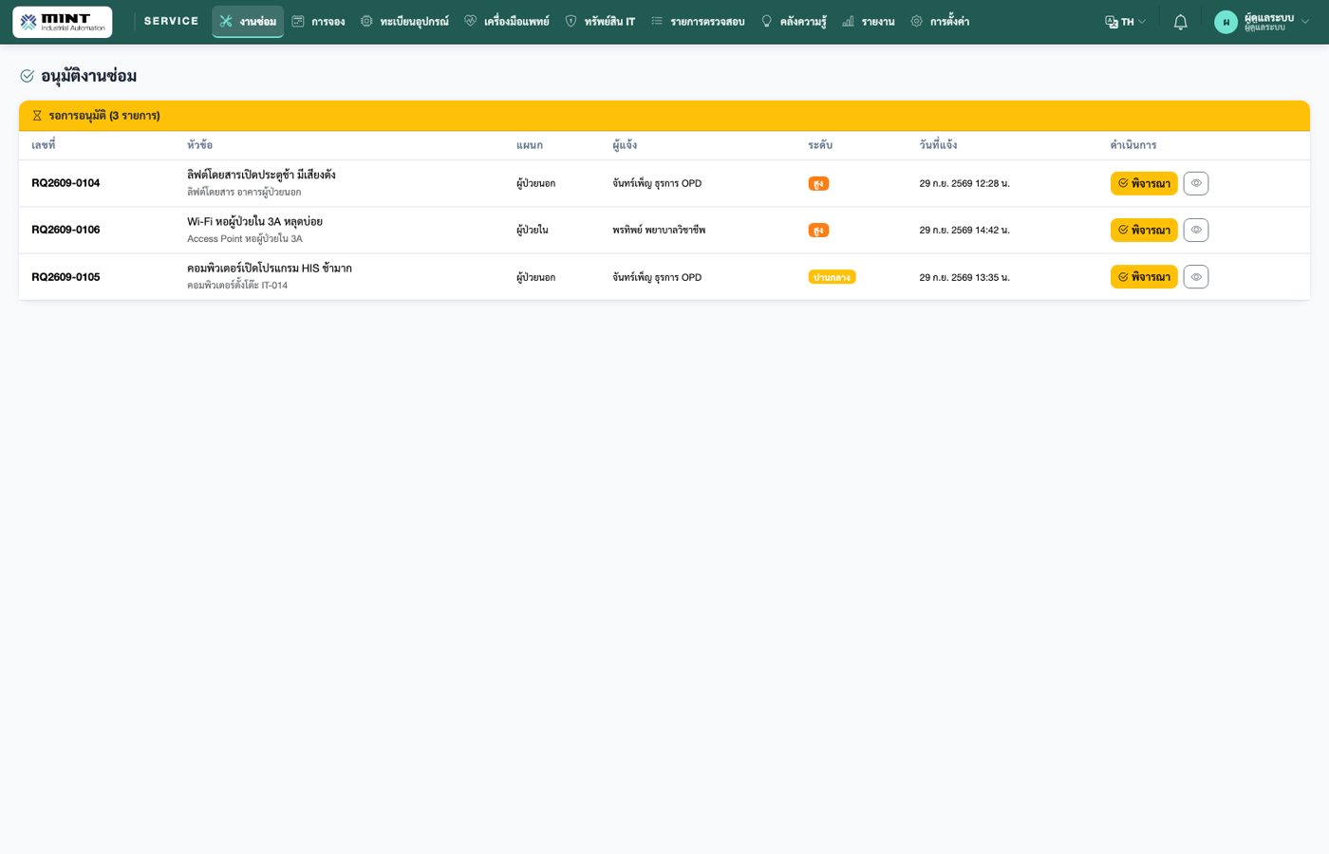Screen dimensions: 1329x854
Task: Click the สูง priority badge on RQ2609-0106
Action: pos(818,230)
